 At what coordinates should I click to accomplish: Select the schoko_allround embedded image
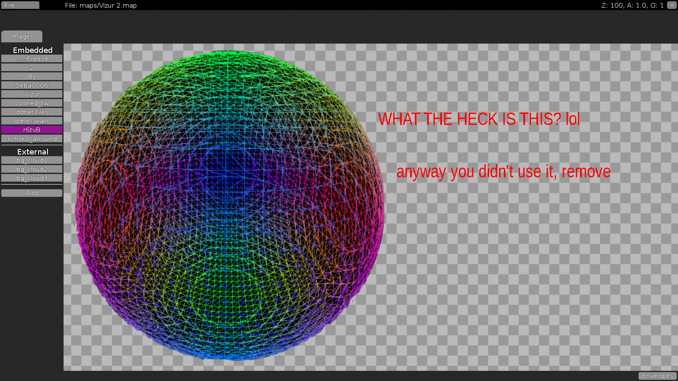click(31, 138)
